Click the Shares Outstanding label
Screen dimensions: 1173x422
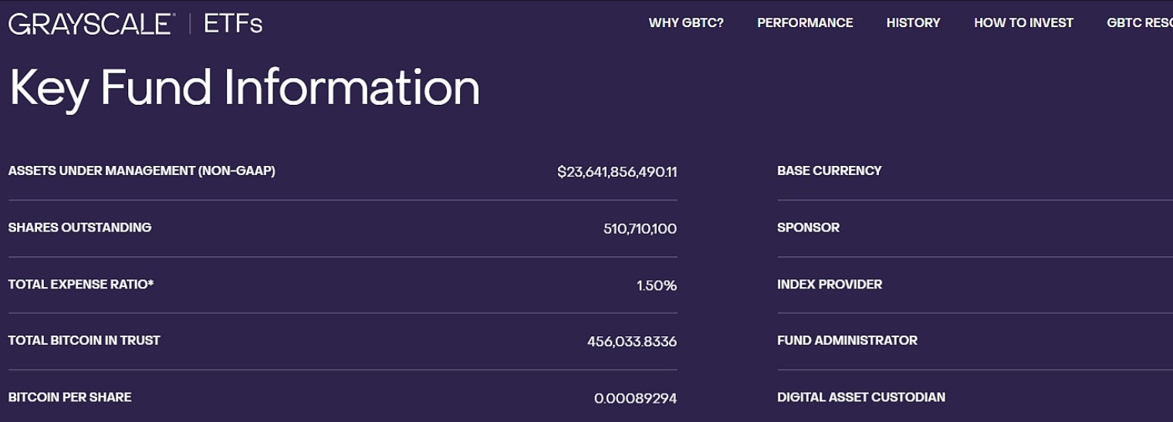79,228
